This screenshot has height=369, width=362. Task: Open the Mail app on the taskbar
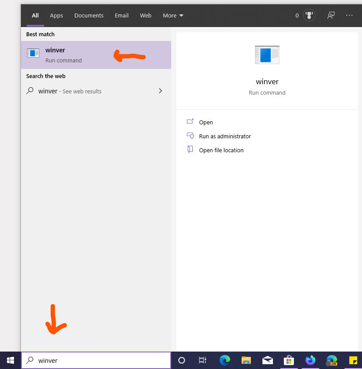(x=268, y=360)
